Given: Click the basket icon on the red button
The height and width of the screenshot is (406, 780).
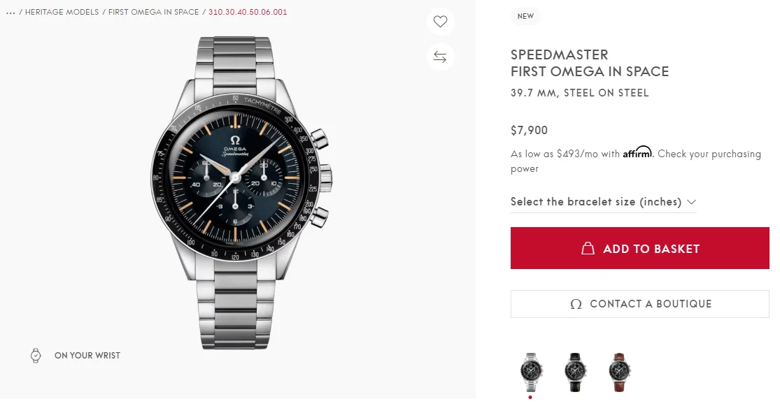Looking at the screenshot, I should click(588, 249).
